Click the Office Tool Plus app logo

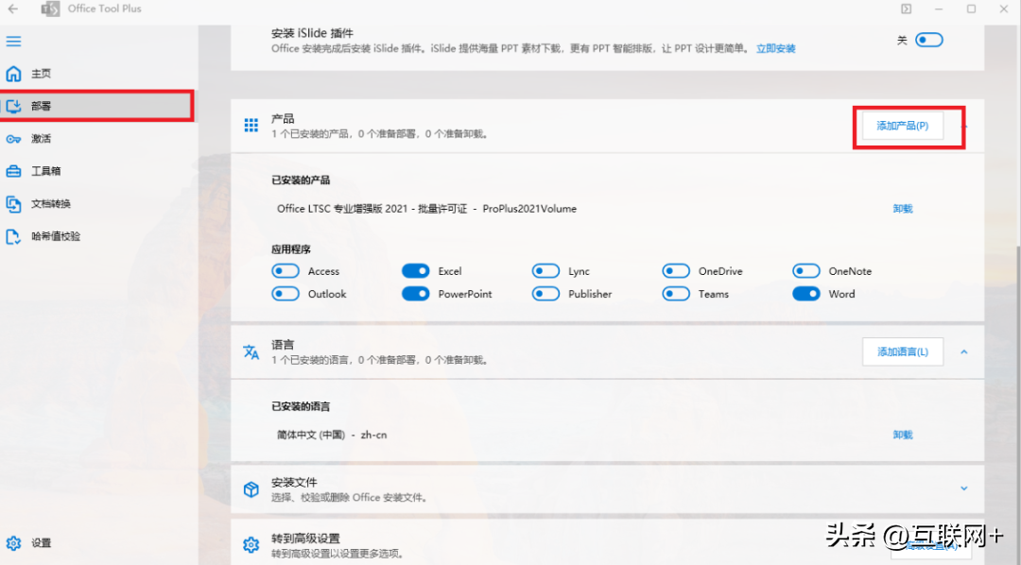coord(50,9)
